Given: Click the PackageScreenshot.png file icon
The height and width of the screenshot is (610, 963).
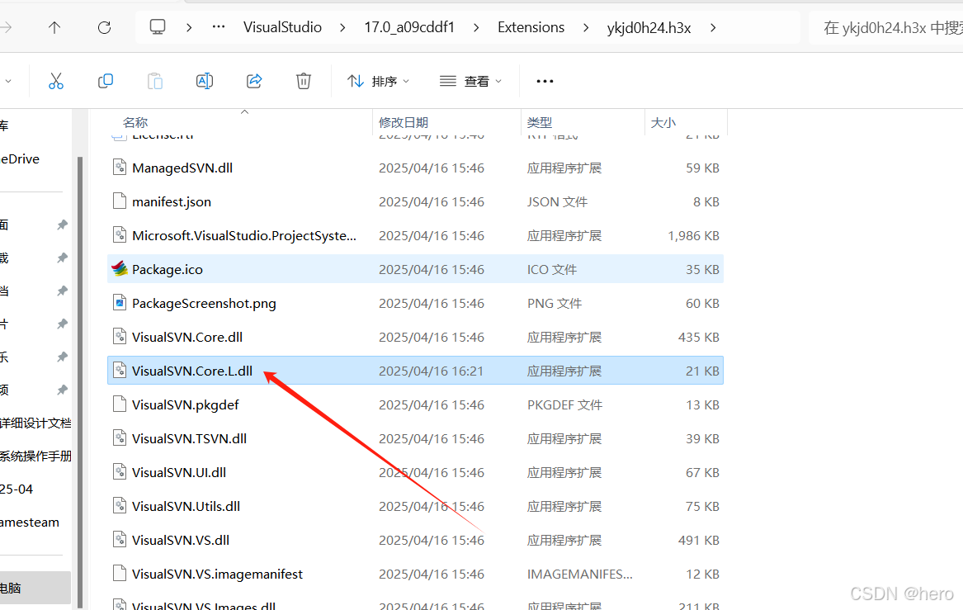Looking at the screenshot, I should pos(120,303).
